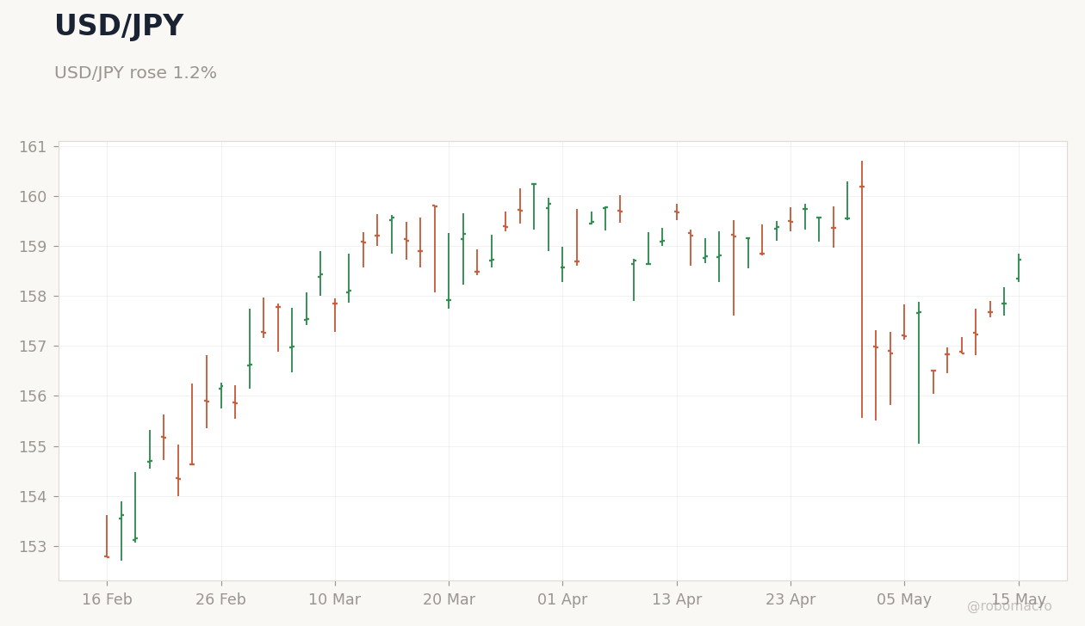
Task: Click the long green bar dropping to 155 after 05 May
Action: [919, 373]
